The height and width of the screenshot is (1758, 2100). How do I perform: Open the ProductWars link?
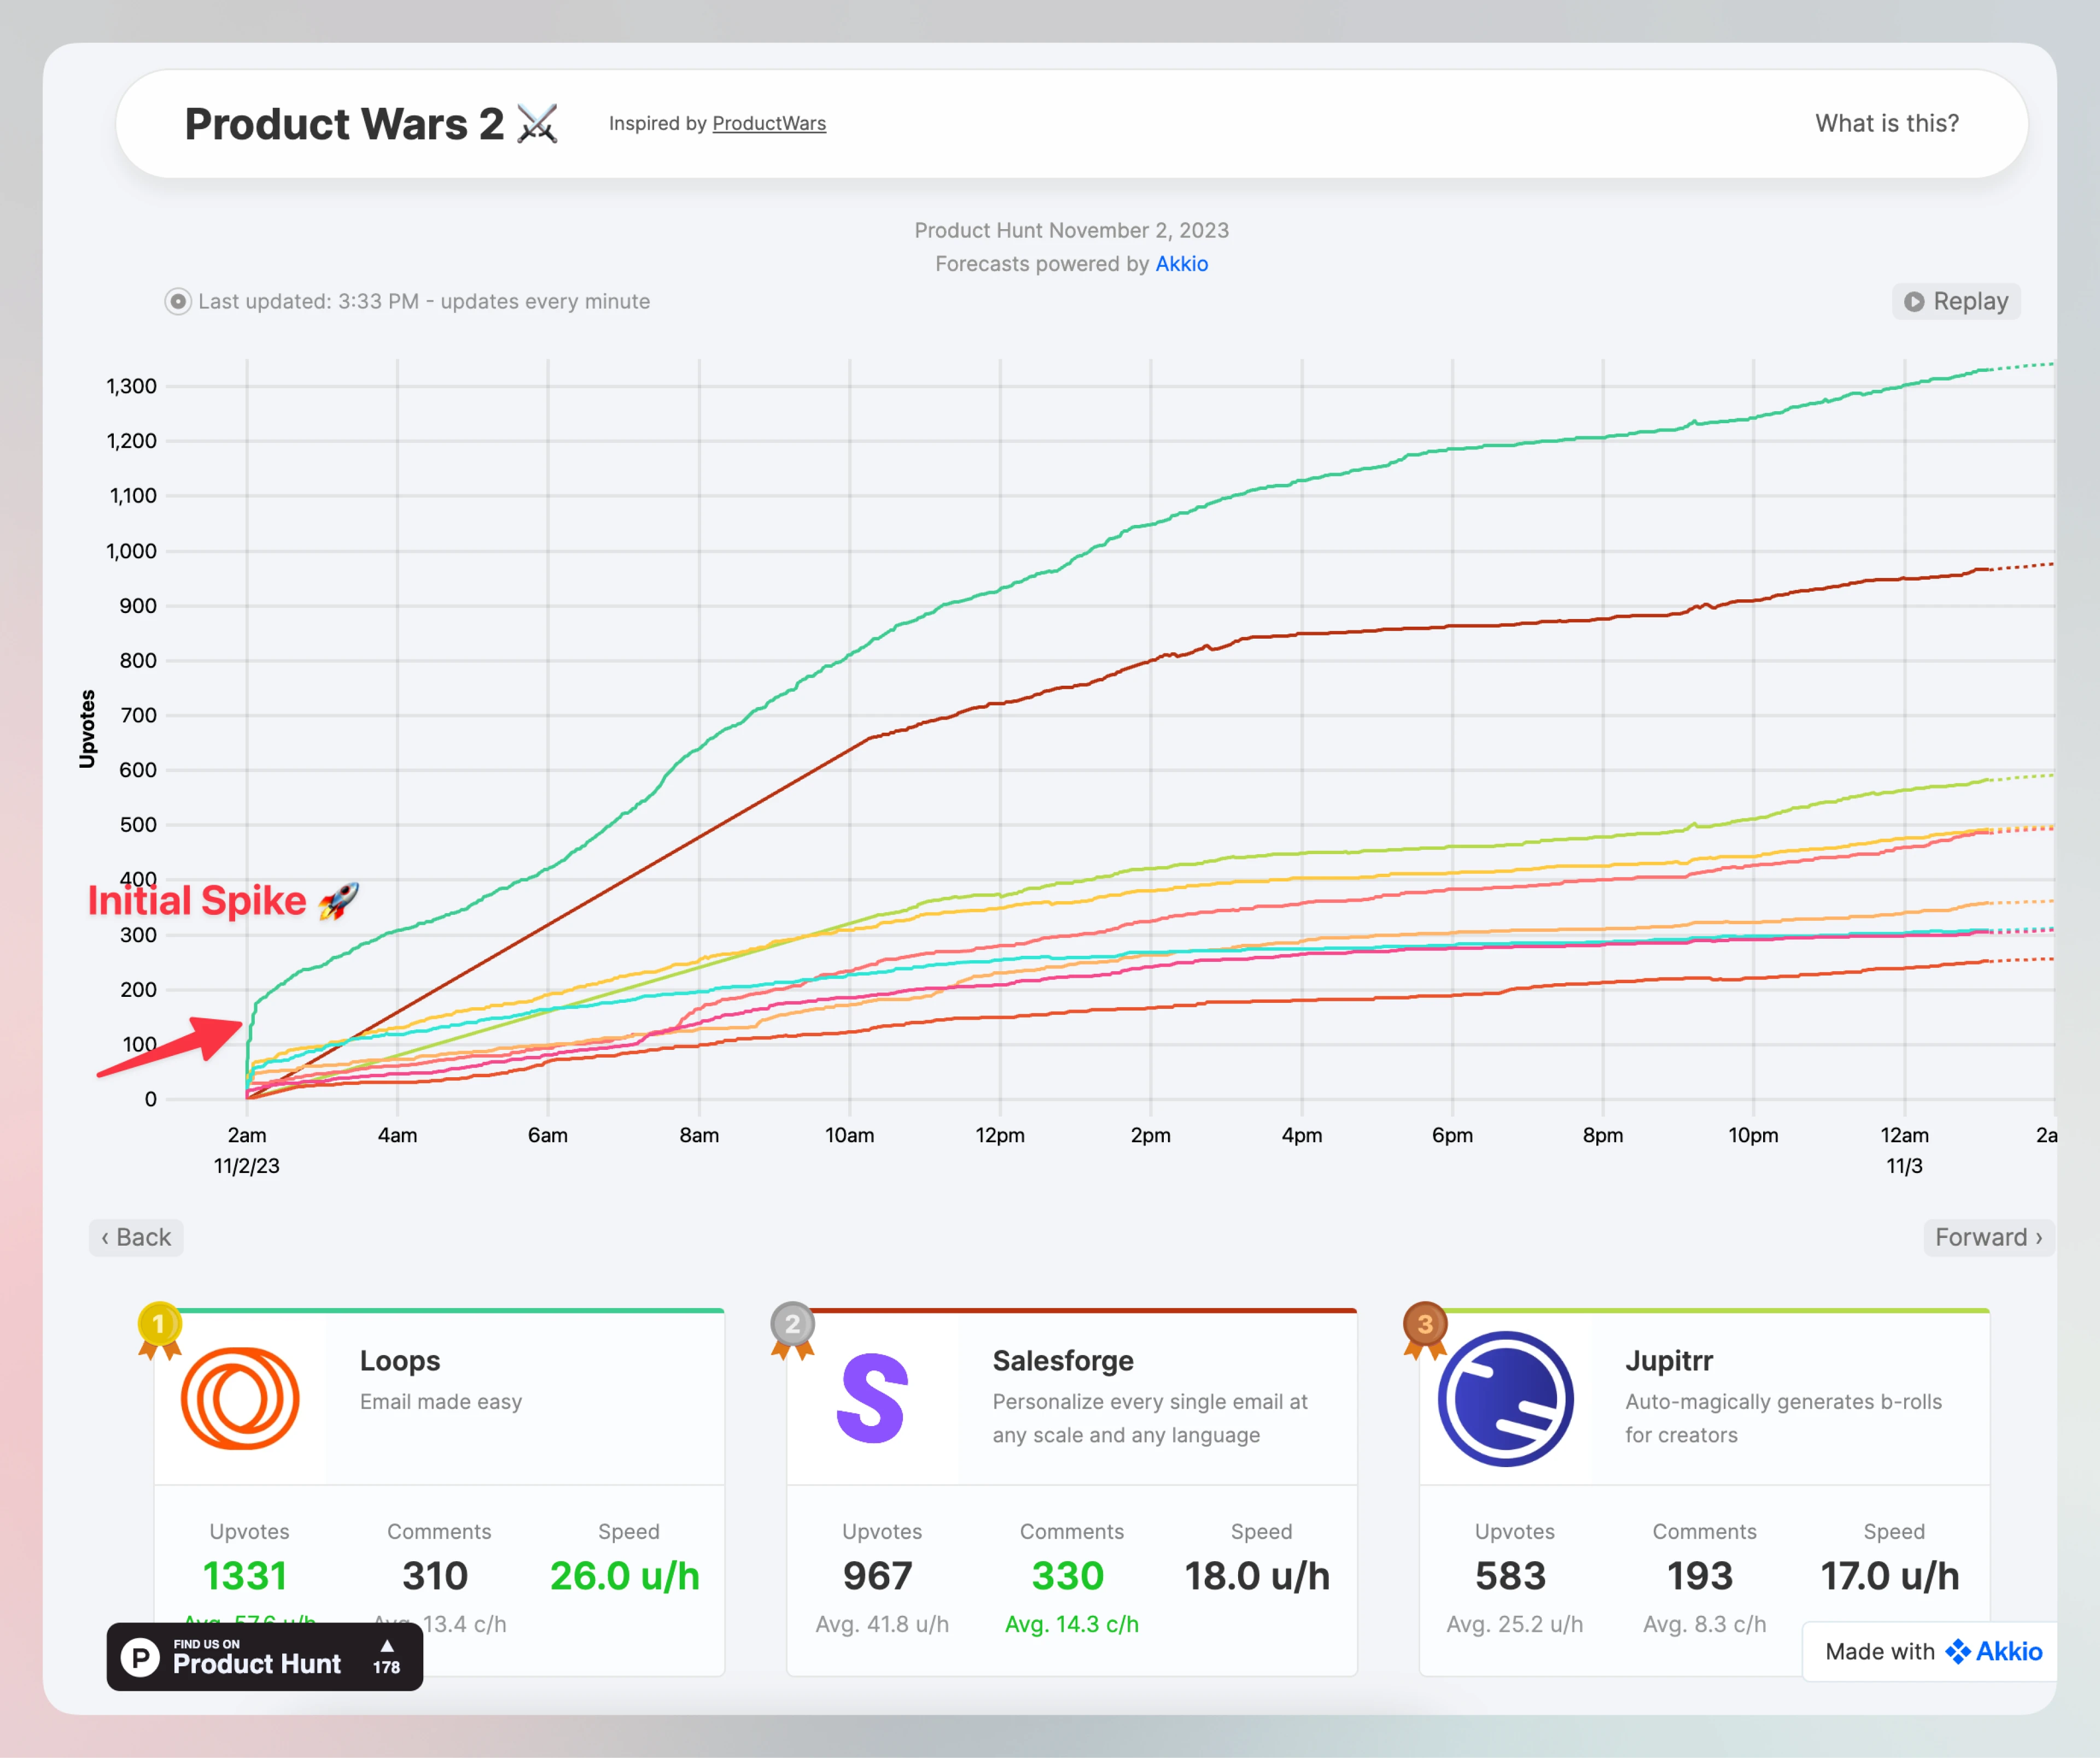769,123
